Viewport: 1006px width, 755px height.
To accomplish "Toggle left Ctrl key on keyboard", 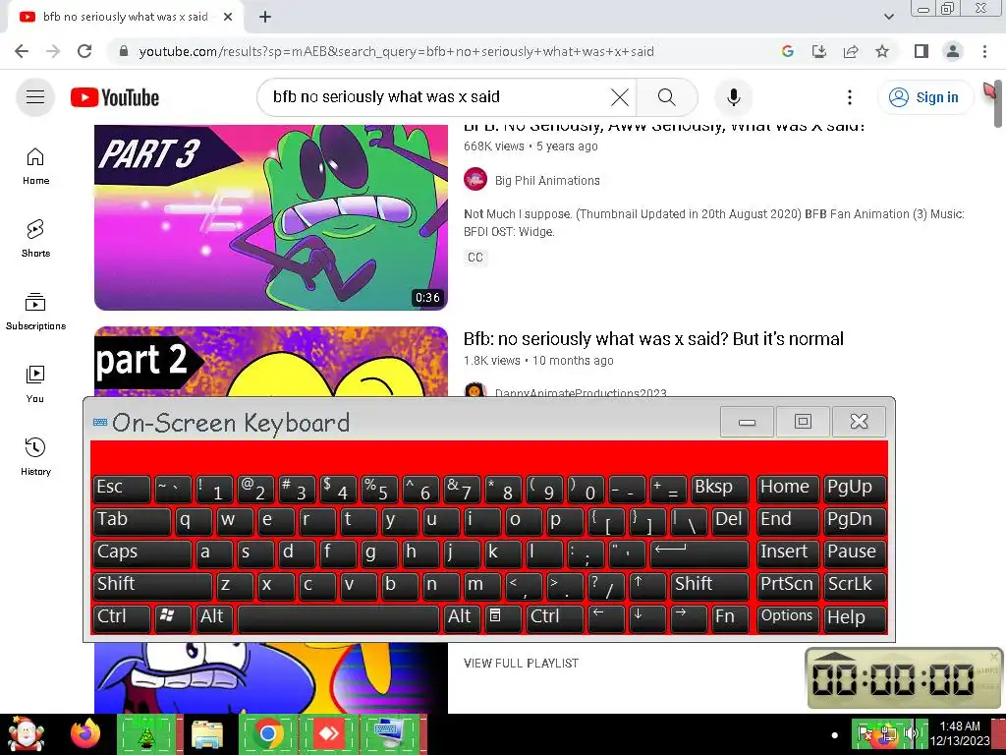I will (x=121, y=617).
